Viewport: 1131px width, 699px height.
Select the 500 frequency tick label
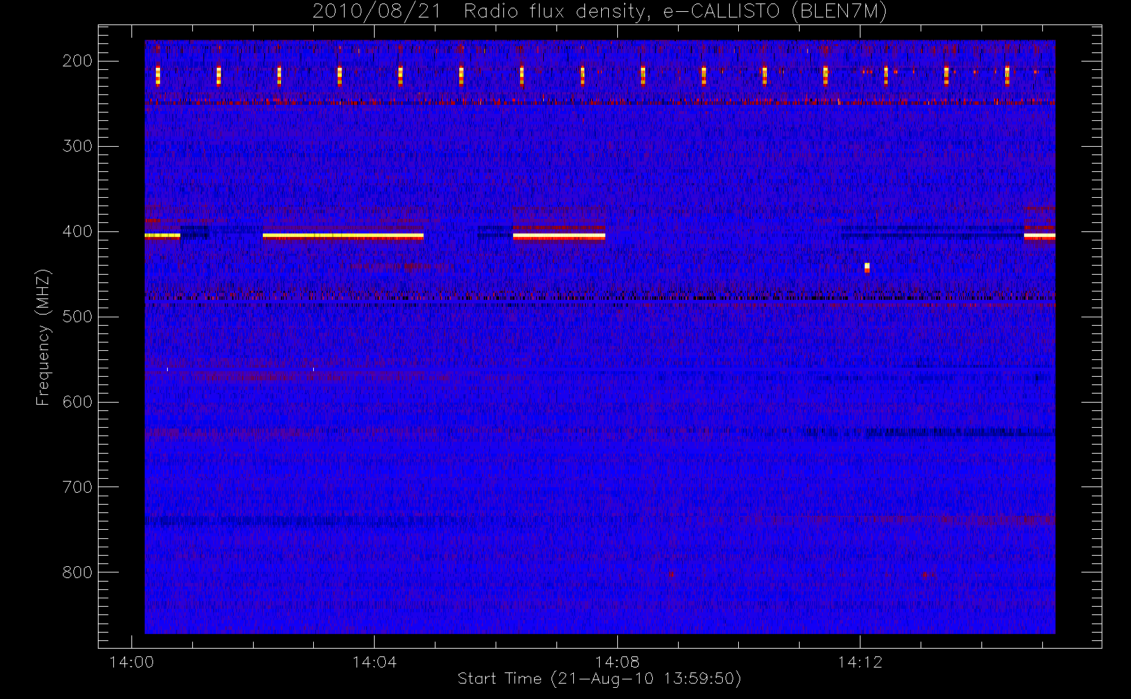[77, 317]
